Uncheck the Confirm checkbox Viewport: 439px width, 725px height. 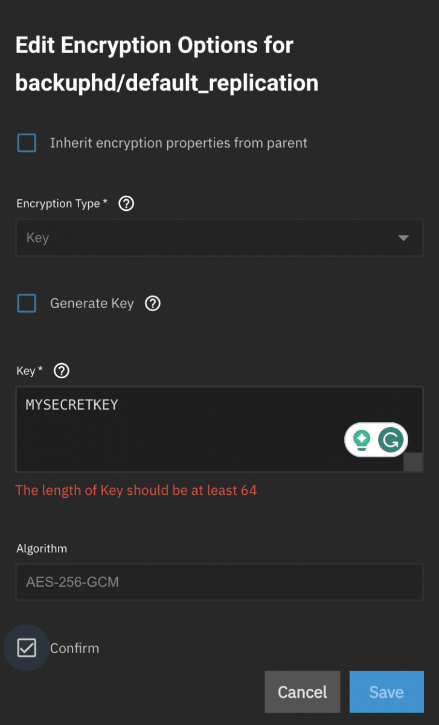coord(27,648)
